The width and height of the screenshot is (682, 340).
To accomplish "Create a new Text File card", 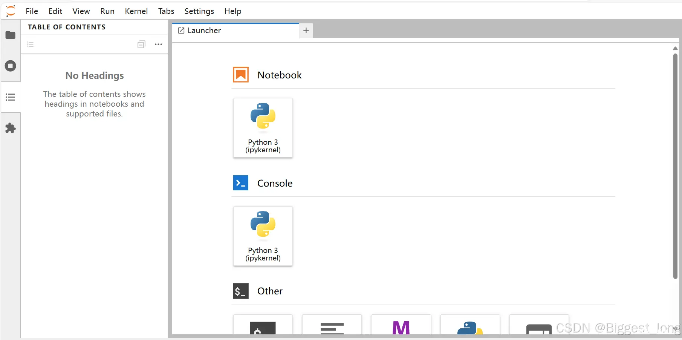I will tap(332, 325).
